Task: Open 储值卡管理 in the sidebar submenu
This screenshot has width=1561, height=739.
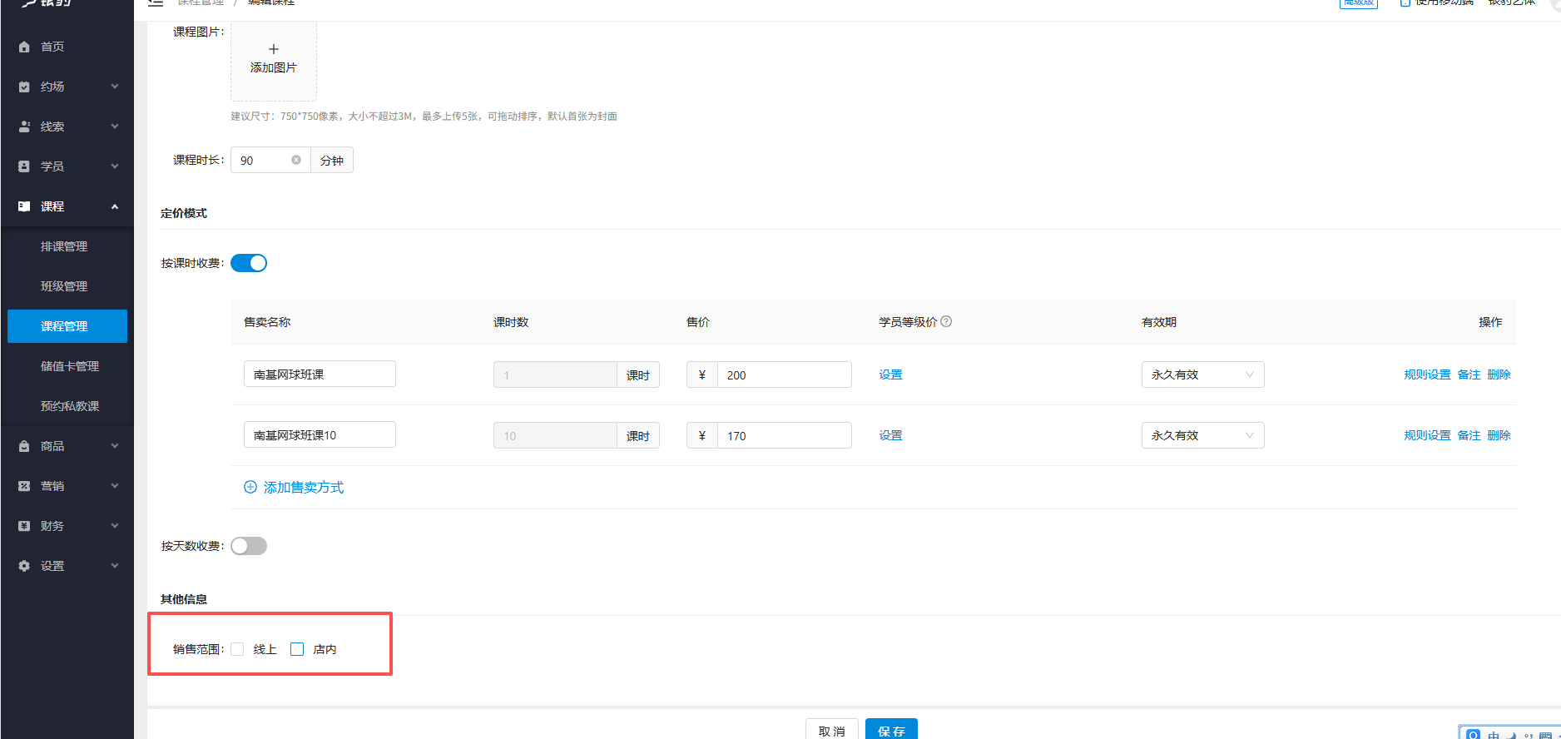Action: click(70, 366)
